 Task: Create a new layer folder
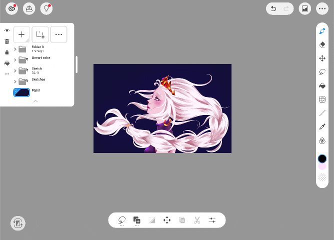(40, 34)
